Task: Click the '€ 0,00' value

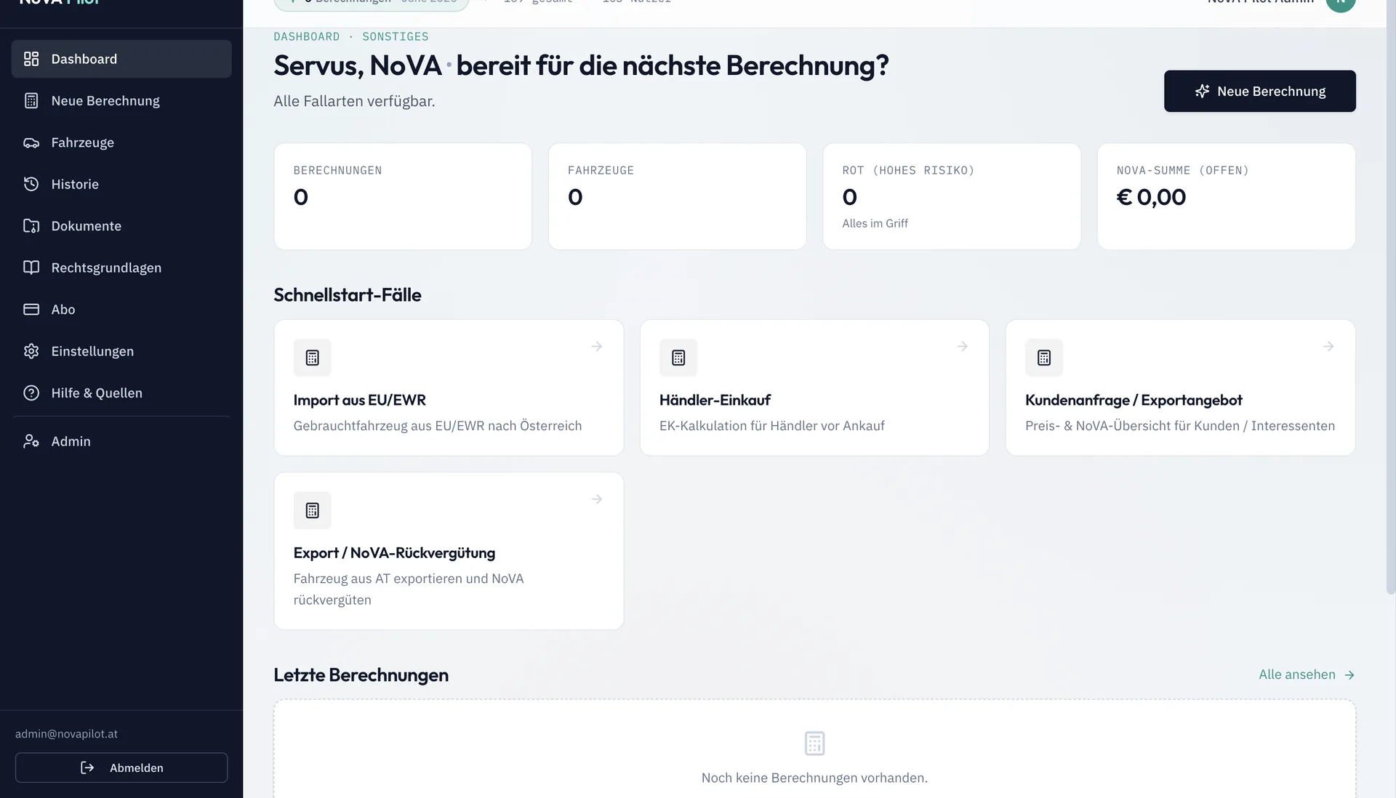Action: click(x=1151, y=197)
